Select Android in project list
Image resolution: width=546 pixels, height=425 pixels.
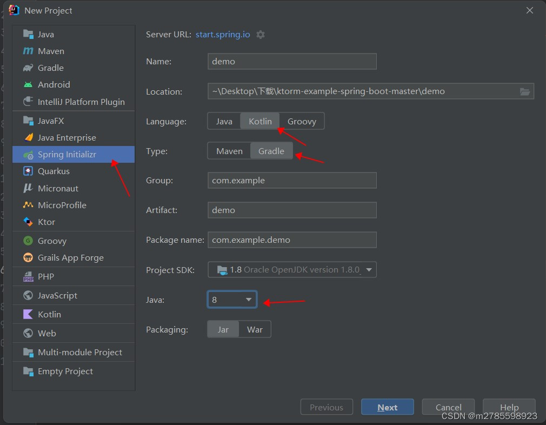73,85
